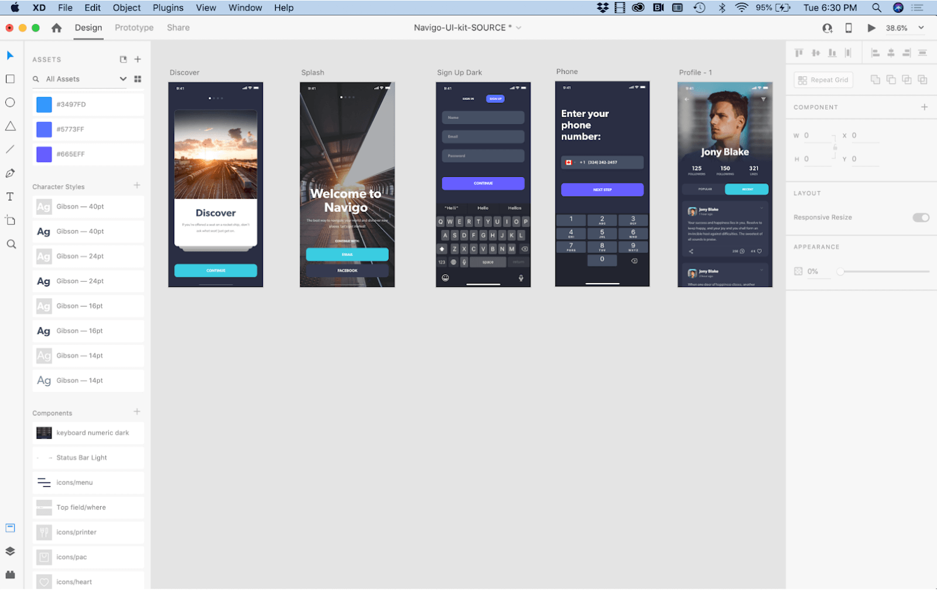The width and height of the screenshot is (937, 591).
Task: Switch assets to grid view
Action: (138, 79)
